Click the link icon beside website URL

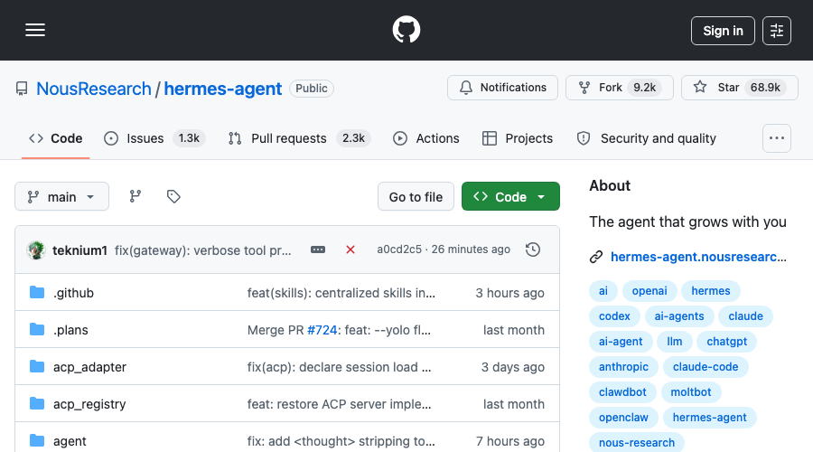(596, 257)
